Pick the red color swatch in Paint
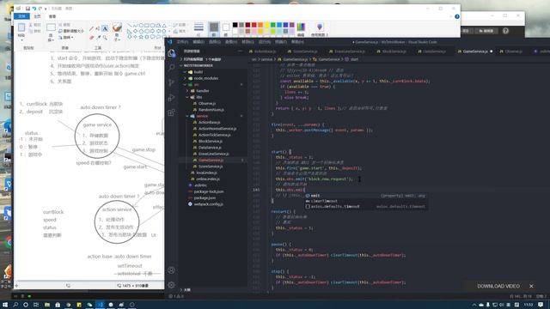Image resolution: width=550 pixels, height=309 pixels. click(254, 25)
